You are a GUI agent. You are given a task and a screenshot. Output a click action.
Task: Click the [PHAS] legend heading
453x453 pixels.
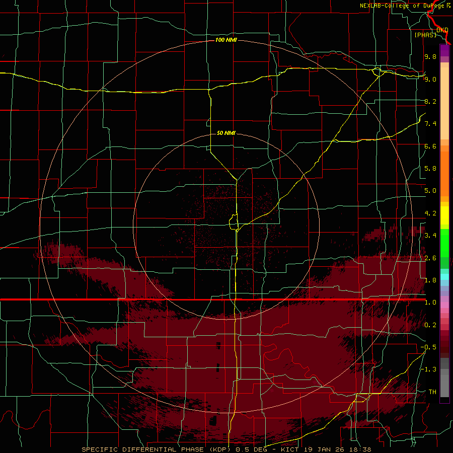[x=425, y=35]
